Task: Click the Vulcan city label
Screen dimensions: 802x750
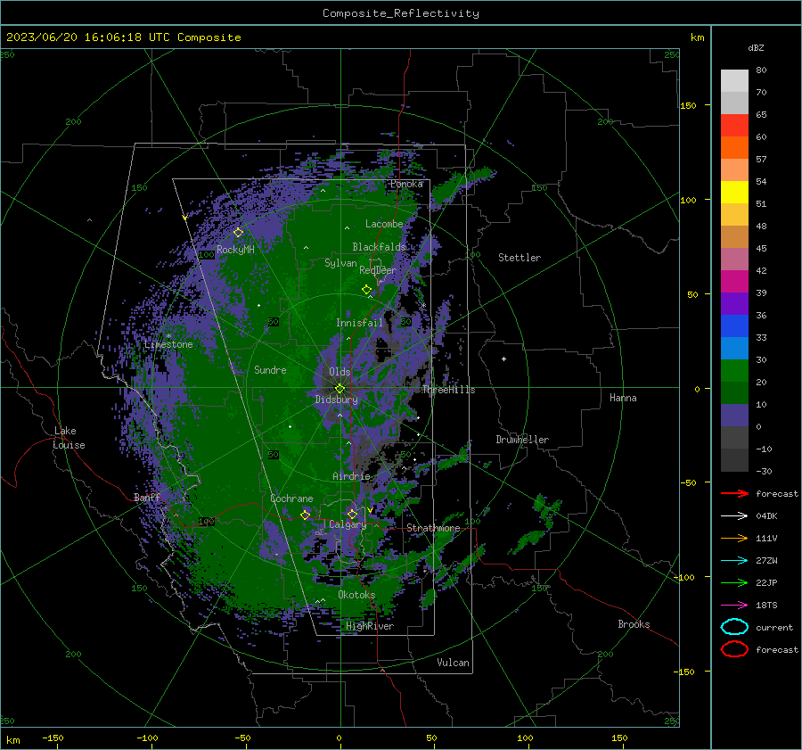Action: [x=453, y=663]
